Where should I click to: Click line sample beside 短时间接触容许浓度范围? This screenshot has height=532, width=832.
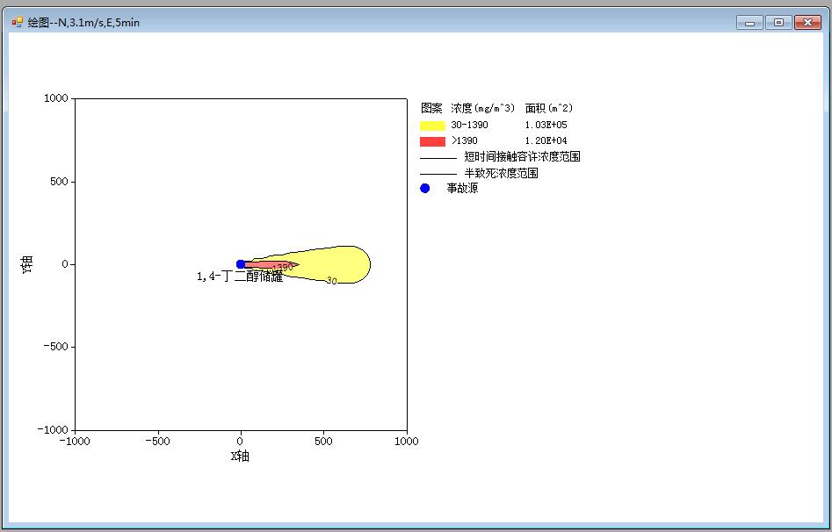pyautogui.click(x=438, y=158)
